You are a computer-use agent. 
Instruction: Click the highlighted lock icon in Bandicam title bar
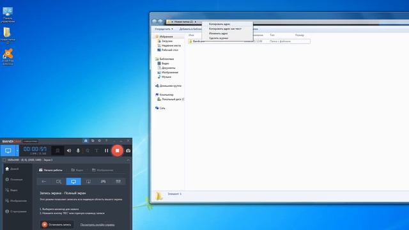tap(86, 141)
